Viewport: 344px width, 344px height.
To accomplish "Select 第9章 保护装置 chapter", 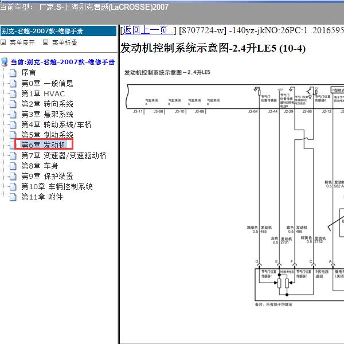I will (x=47, y=176).
